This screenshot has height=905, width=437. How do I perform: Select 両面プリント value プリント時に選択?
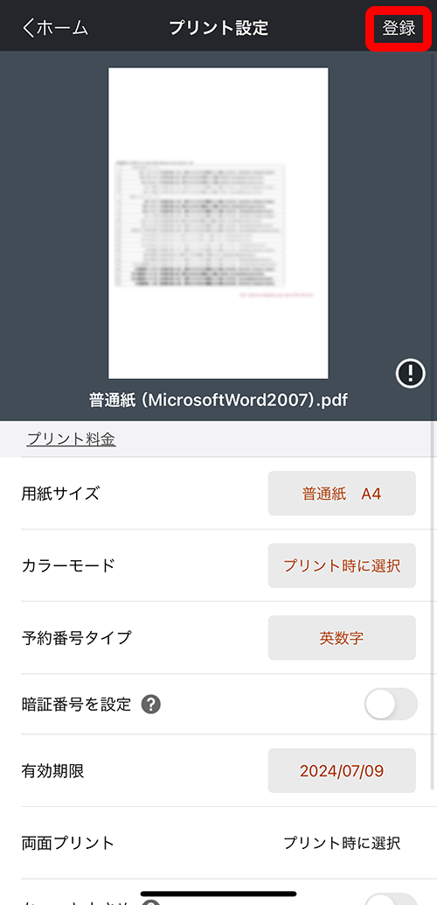(x=342, y=843)
